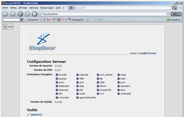Open the ? help menu
The width and height of the screenshot is (184, 117).
(x=63, y=8)
